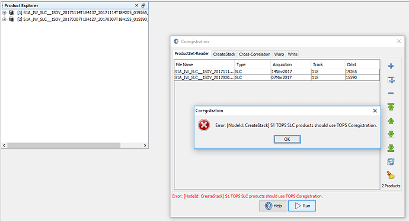This screenshot has height=221, width=409.
Task: Switch to the Warp tab
Action: (279, 54)
